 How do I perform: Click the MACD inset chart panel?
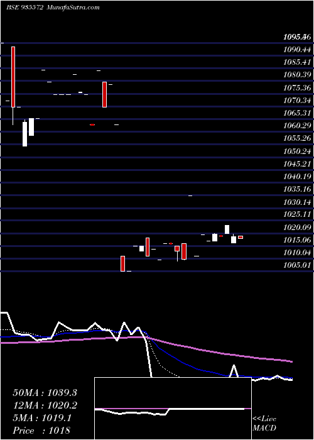173,409
